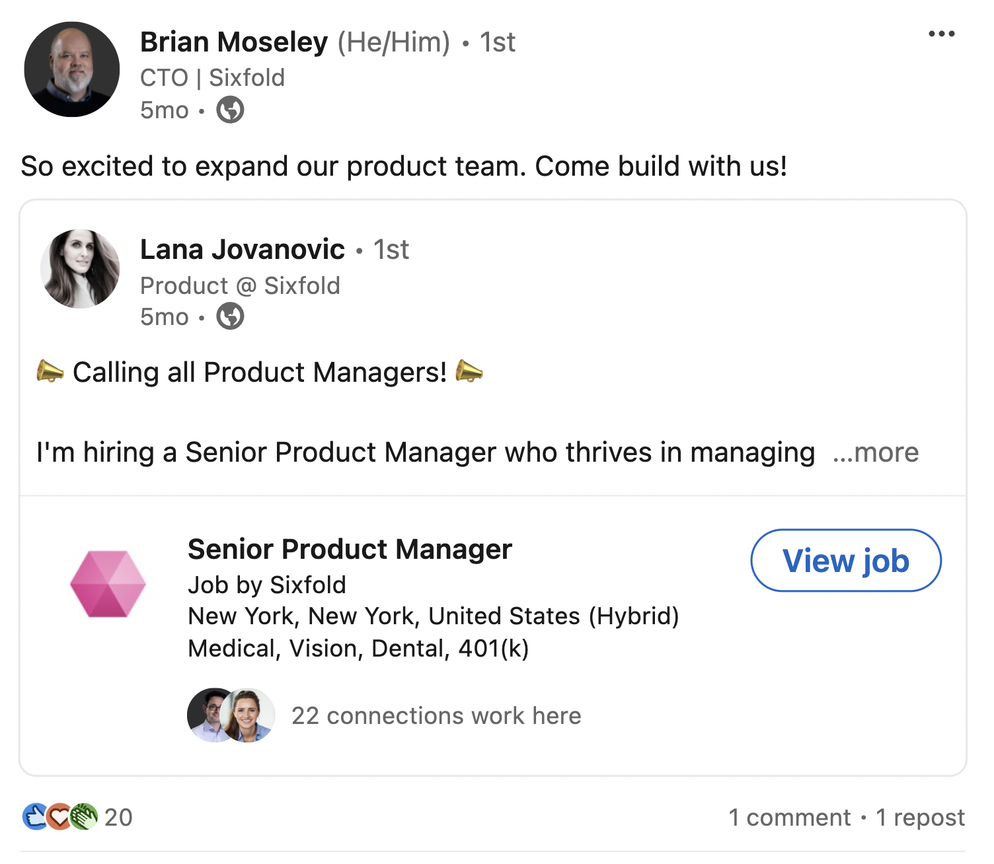
Task: Click Lana Jovanovic's profile picture
Action: point(80,269)
